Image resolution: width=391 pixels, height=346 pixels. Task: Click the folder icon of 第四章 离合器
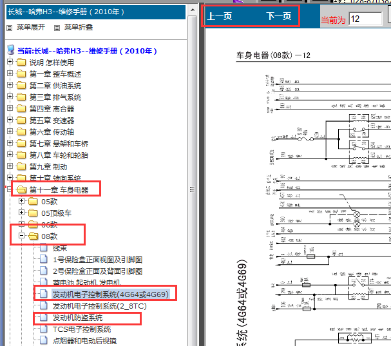tap(21, 108)
